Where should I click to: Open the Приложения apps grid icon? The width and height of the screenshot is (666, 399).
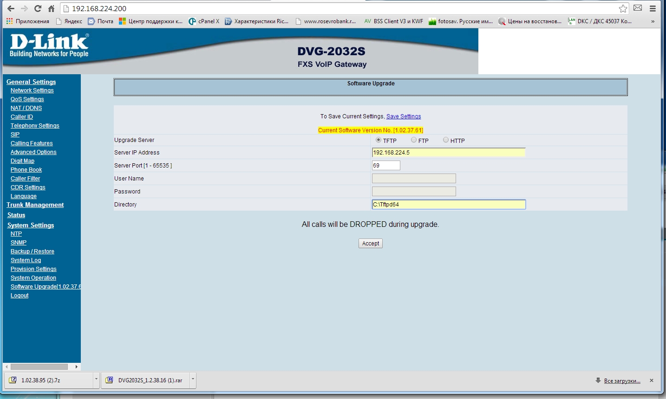coord(10,21)
